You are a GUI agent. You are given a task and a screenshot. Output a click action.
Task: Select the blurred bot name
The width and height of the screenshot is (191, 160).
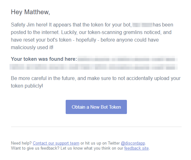point(142,25)
